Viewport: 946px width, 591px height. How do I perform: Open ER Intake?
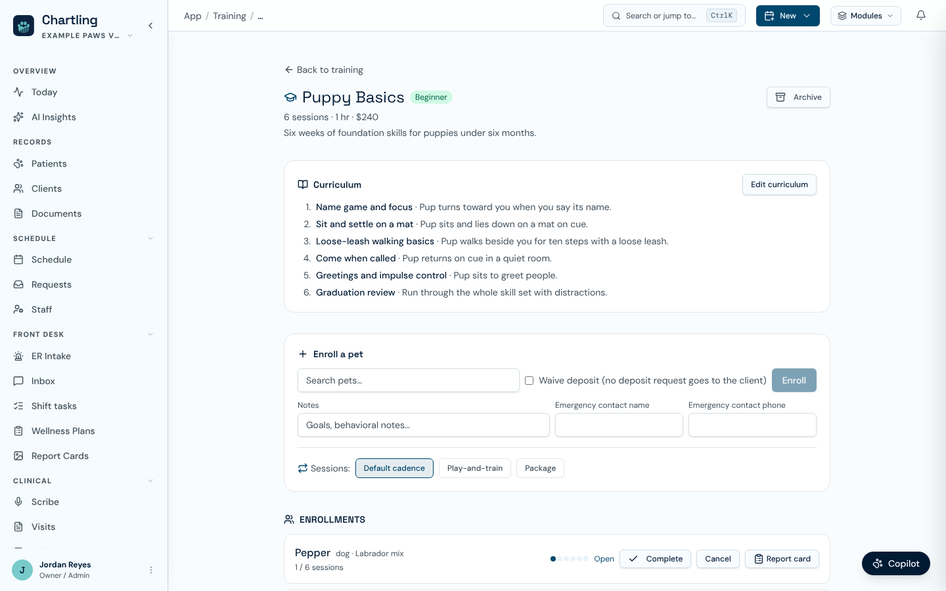tap(84, 356)
